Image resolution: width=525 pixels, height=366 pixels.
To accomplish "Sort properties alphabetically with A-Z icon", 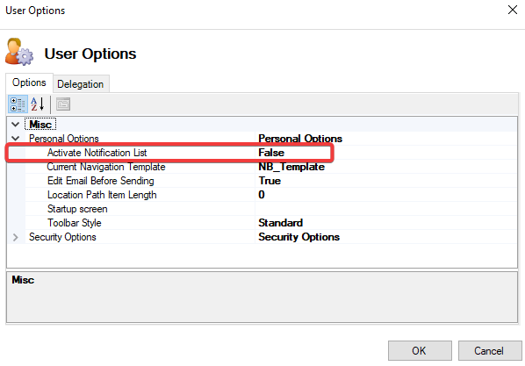I will [38, 104].
